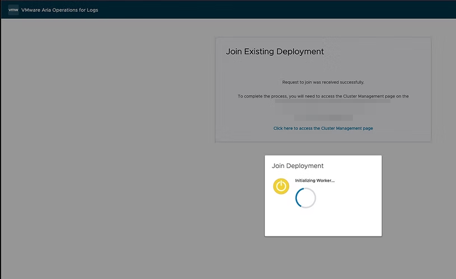Click the word 'Logs' in the header title
The width and height of the screenshot is (456, 279).
point(92,10)
